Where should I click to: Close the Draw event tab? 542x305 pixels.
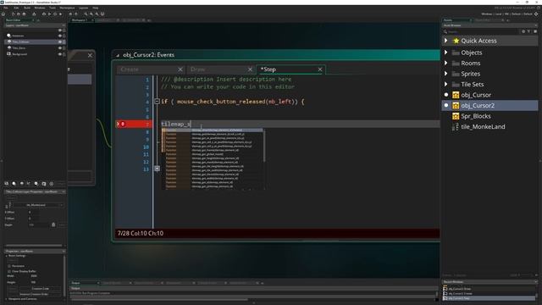(250, 69)
